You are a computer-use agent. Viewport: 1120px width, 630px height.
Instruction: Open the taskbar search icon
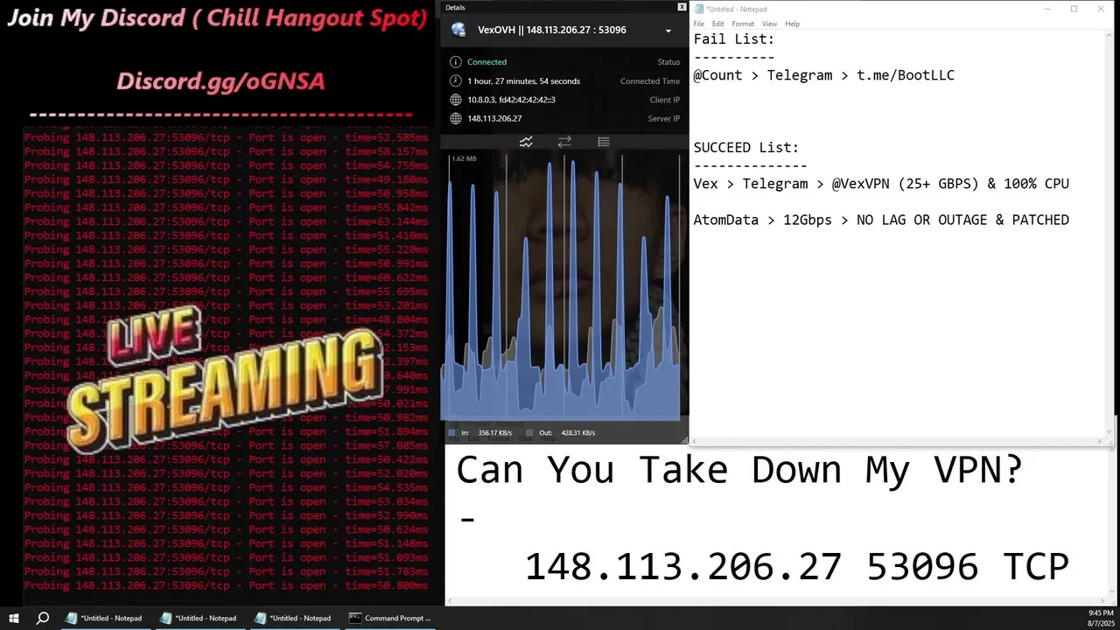pyautogui.click(x=42, y=618)
